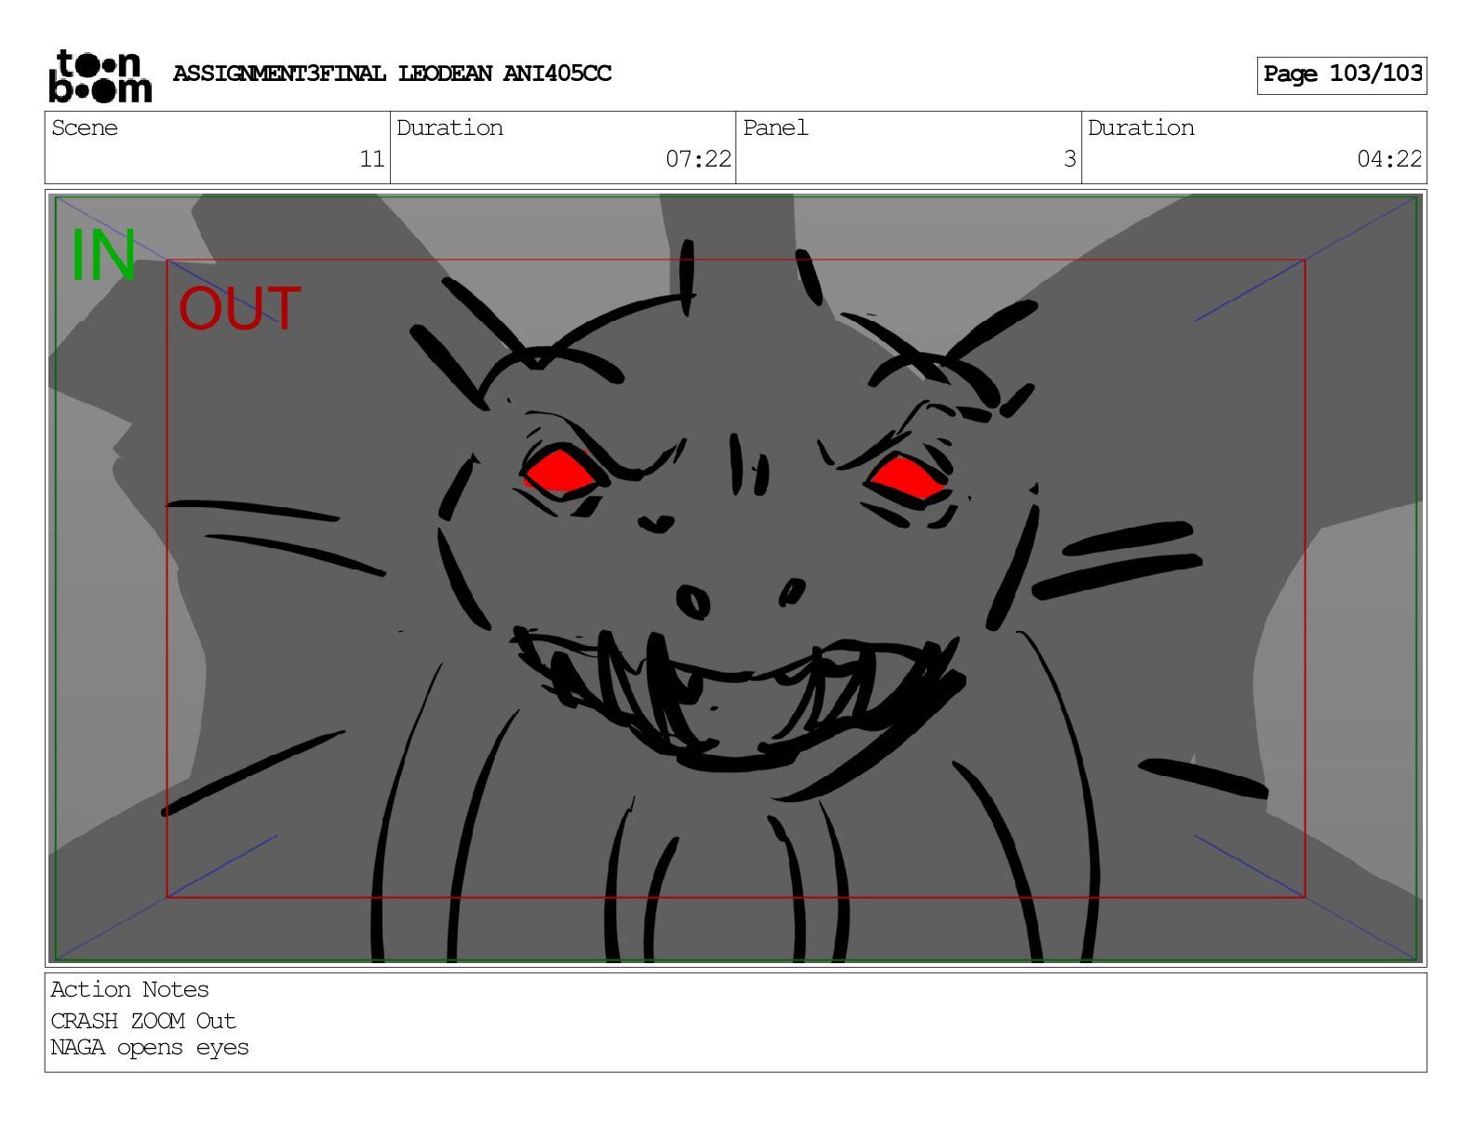Select the CRASH ZOOM Out note
Viewport: 1474px width, 1139px height.
[143, 1021]
